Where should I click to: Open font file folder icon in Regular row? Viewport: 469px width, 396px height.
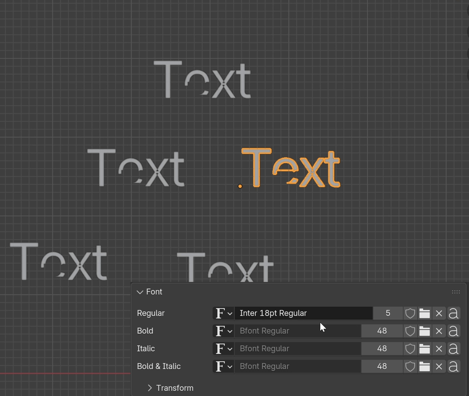pos(425,313)
